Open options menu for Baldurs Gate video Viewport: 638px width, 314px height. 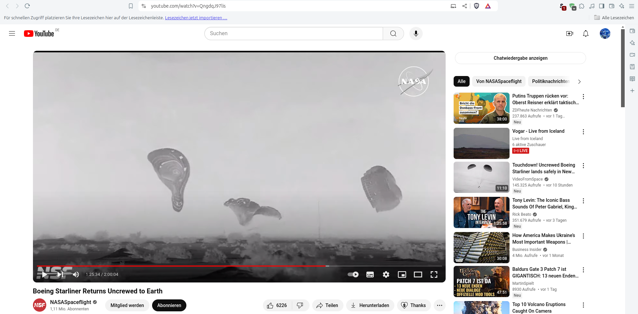(x=583, y=270)
